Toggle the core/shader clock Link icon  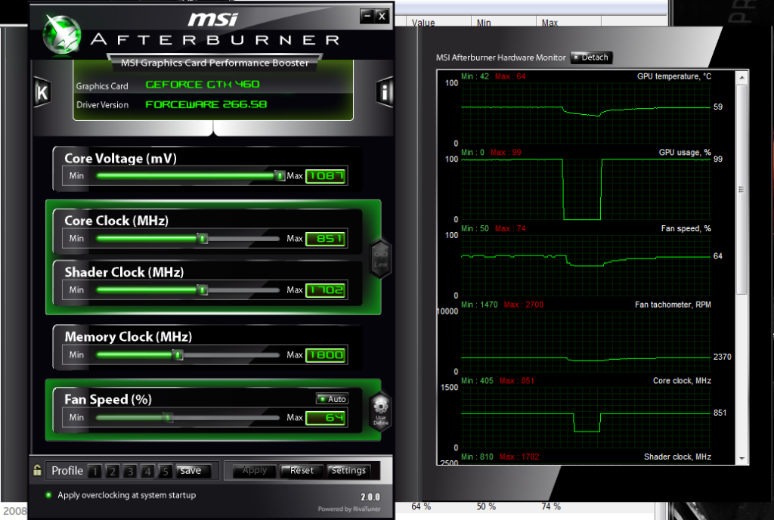pyautogui.click(x=380, y=258)
